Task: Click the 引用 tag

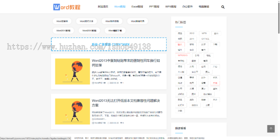Action: point(197,55)
